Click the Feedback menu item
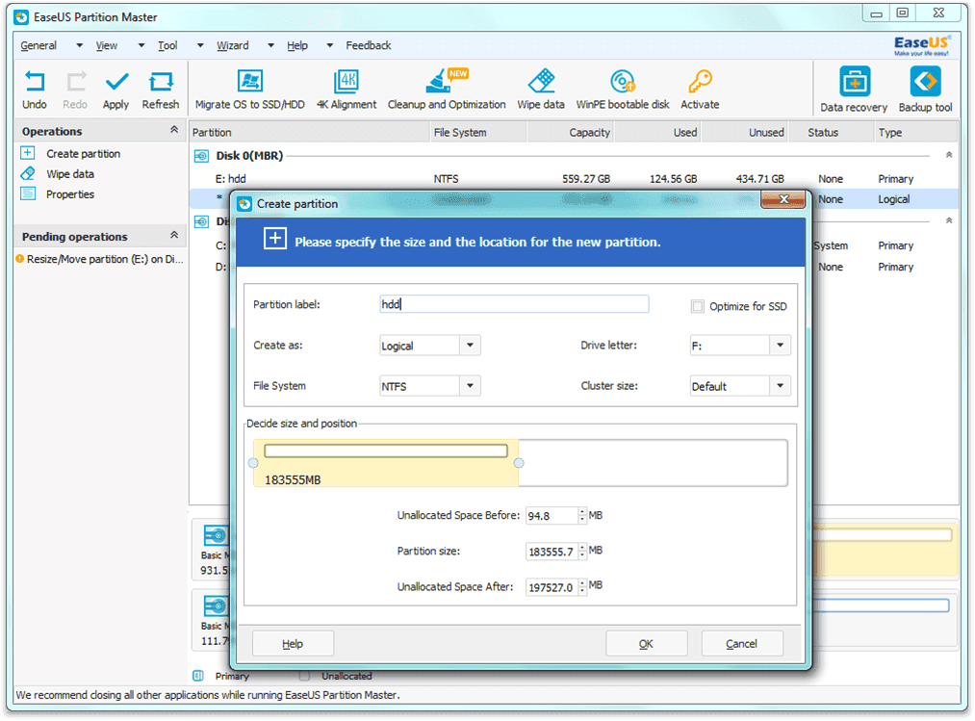Screen dimensions: 975x721 pyautogui.click(x=368, y=45)
